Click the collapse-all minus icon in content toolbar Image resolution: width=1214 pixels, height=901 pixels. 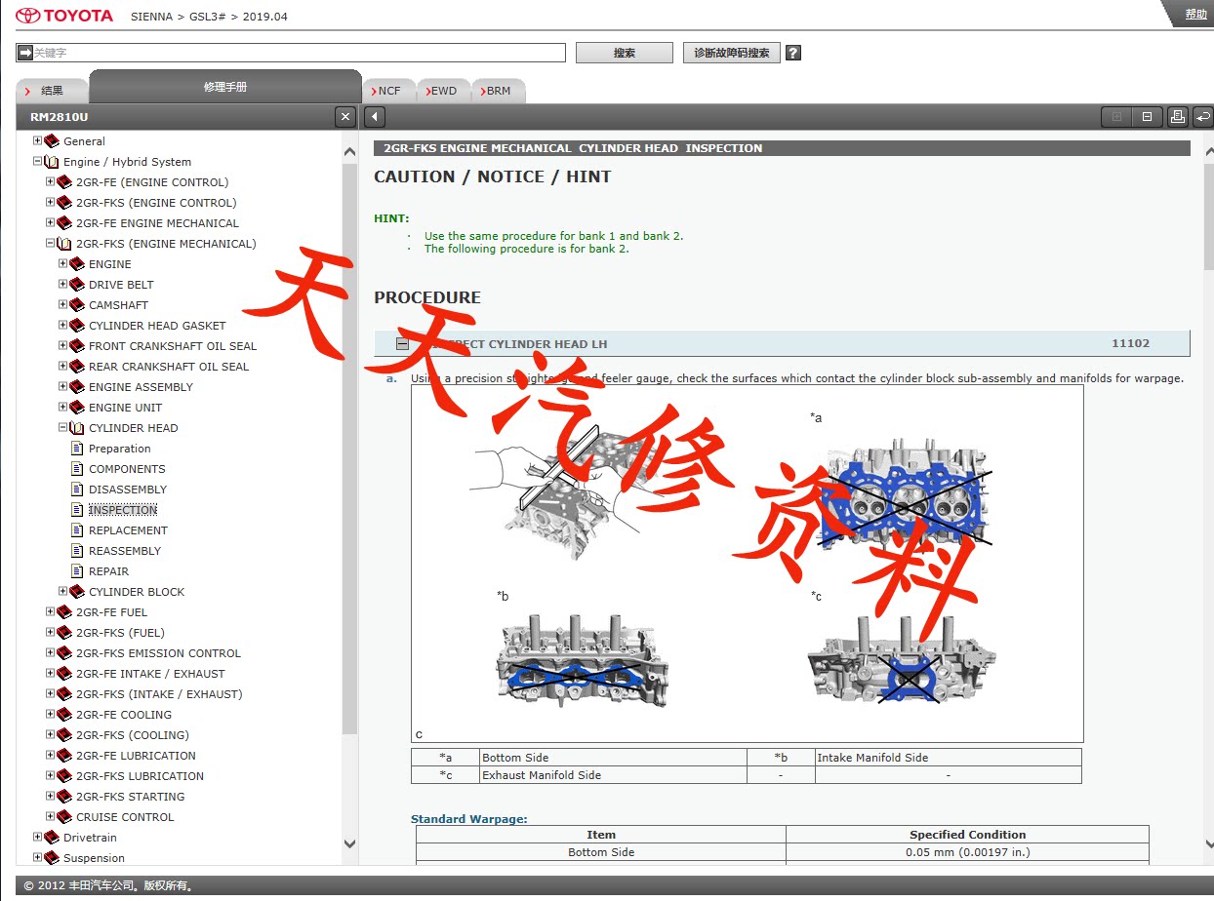point(1147,117)
